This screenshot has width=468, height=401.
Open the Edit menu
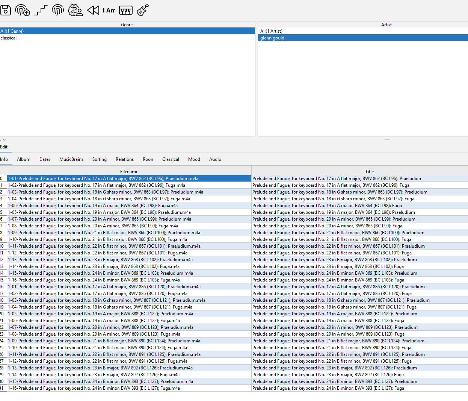[4, 147]
